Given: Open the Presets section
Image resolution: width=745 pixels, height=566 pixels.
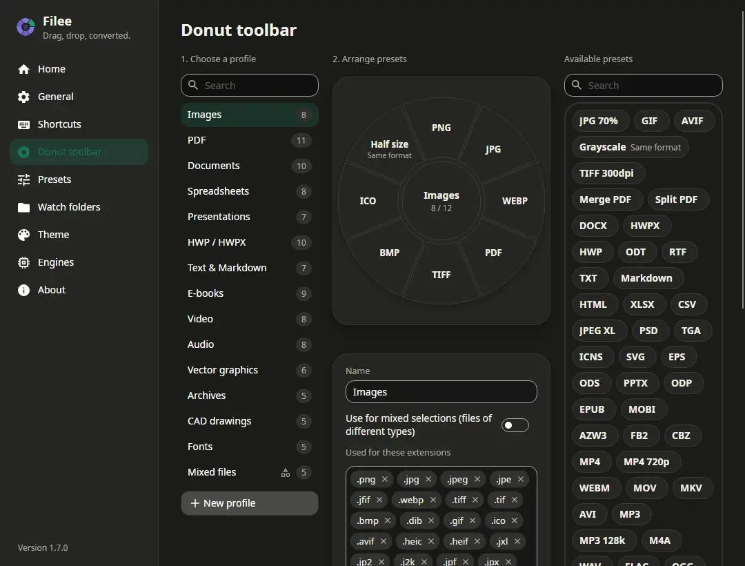Looking at the screenshot, I should pos(79,179).
